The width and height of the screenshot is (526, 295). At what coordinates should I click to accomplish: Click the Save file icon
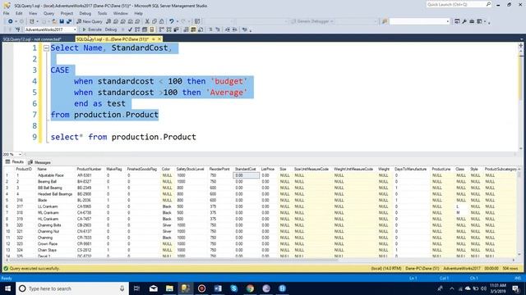click(62, 21)
